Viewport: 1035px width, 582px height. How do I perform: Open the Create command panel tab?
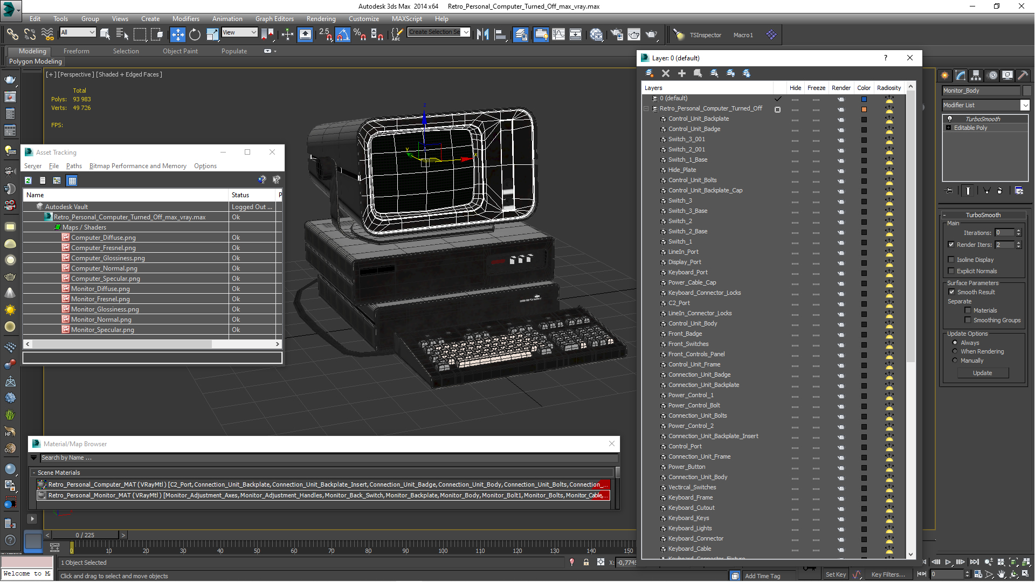[x=944, y=75]
